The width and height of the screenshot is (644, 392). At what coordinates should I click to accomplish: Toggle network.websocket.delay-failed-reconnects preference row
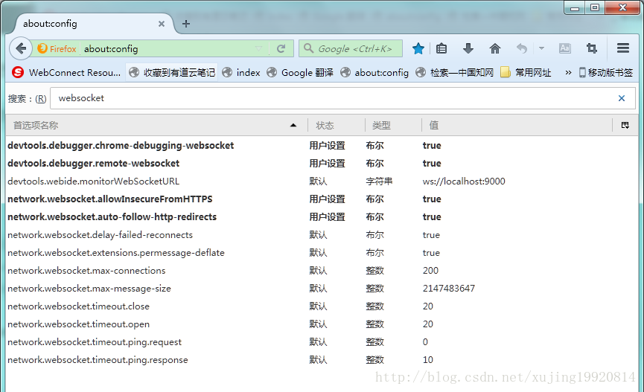[100, 235]
